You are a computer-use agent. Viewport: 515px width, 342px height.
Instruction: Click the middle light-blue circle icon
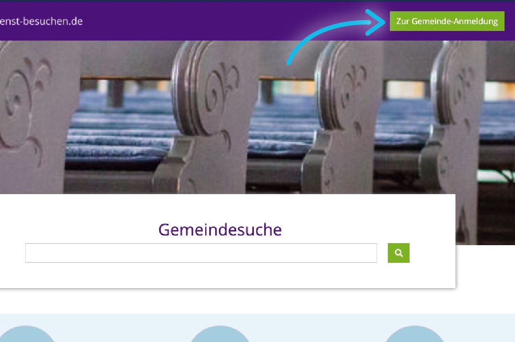point(220,334)
